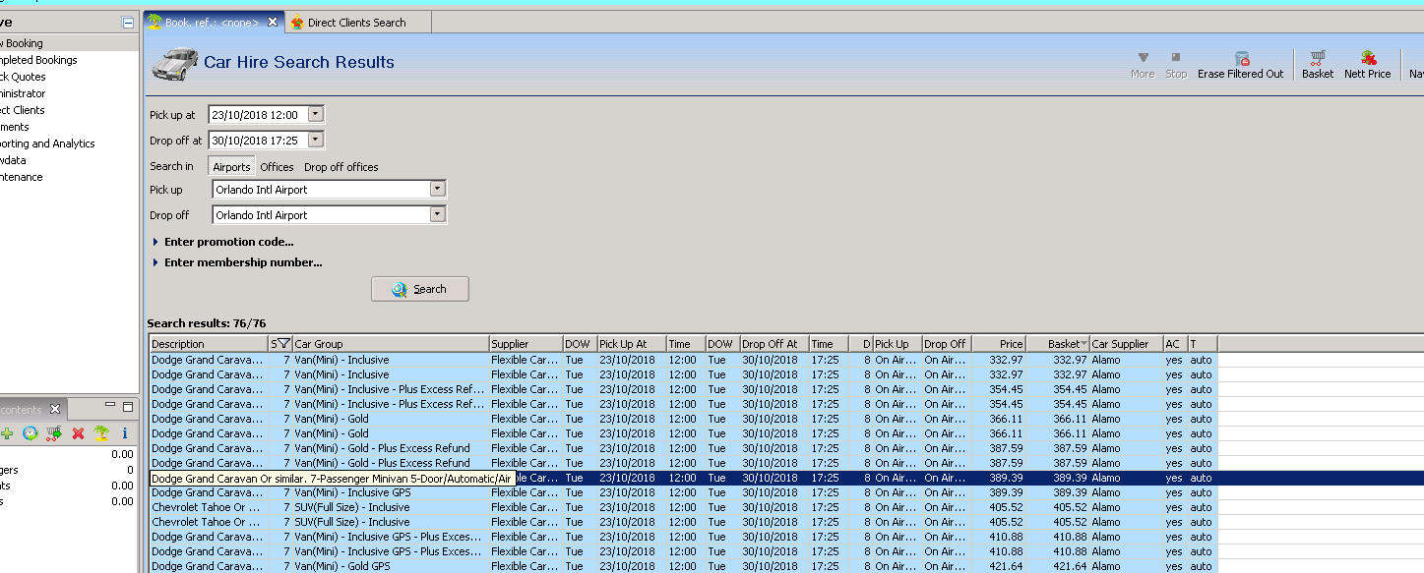Viewport: 1424px width, 573px height.
Task: Click the Pick up airport field
Action: (x=321, y=190)
